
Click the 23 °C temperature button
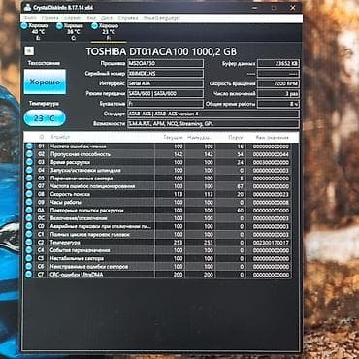pos(45,118)
